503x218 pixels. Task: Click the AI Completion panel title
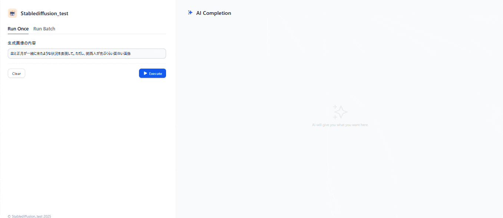click(x=213, y=13)
